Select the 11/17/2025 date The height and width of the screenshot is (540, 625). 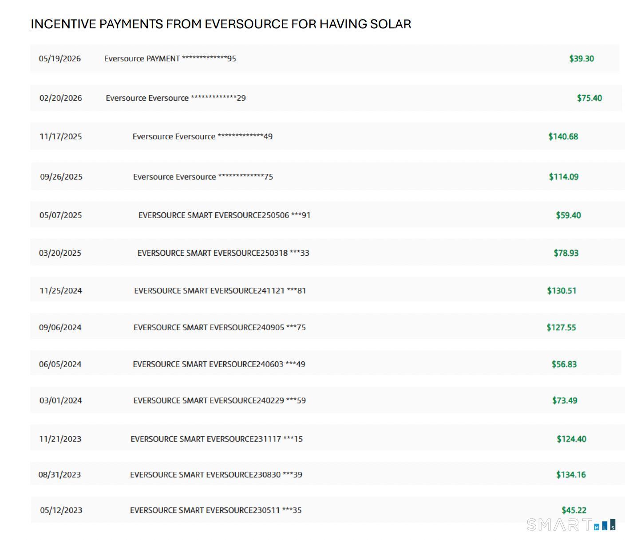click(61, 137)
